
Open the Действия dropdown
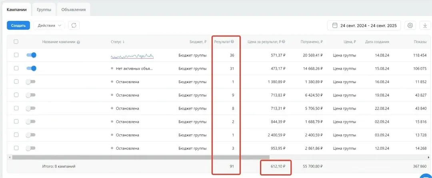coord(49,25)
